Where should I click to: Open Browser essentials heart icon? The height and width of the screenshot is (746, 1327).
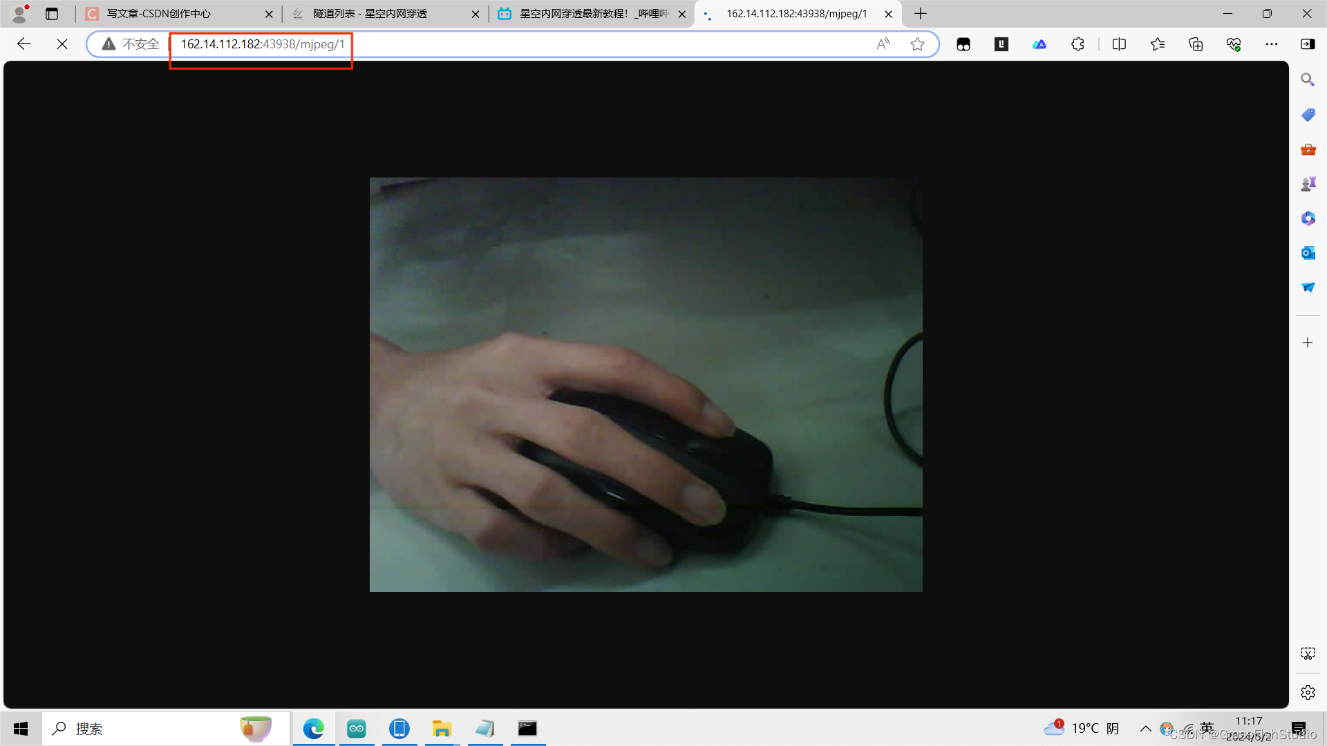pyautogui.click(x=1234, y=44)
